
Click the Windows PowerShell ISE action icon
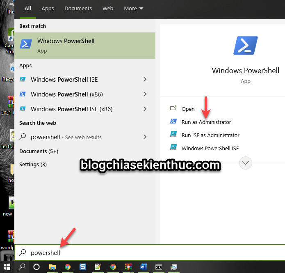point(173,147)
